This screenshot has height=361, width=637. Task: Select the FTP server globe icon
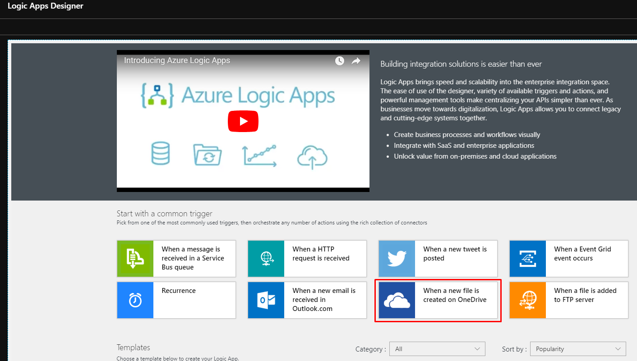pyautogui.click(x=528, y=300)
